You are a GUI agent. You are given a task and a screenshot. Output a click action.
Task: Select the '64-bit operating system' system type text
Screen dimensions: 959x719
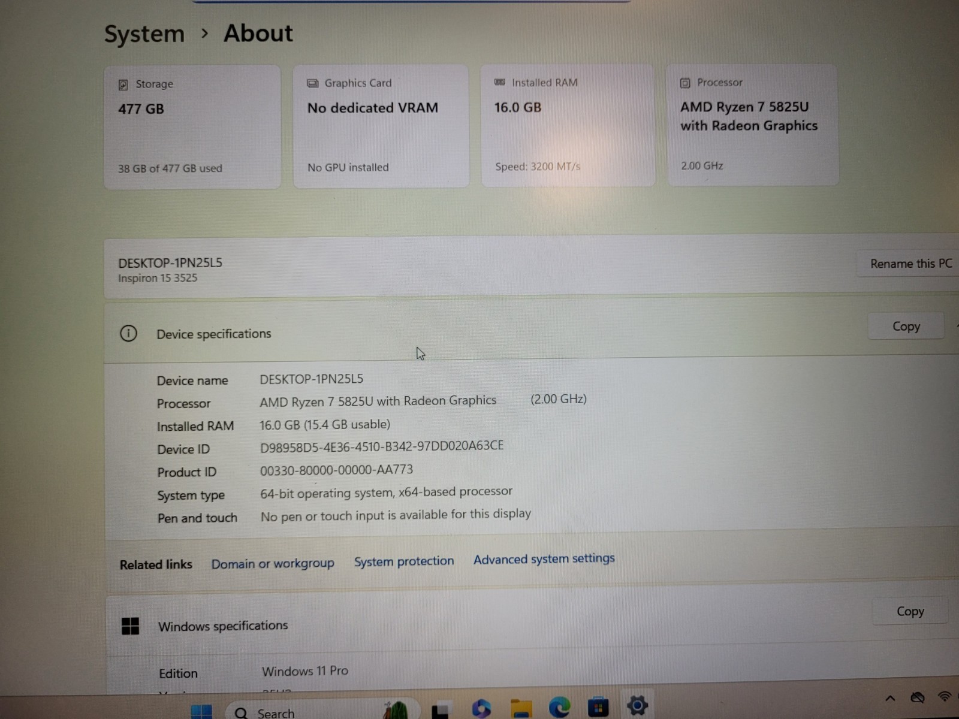tap(386, 493)
